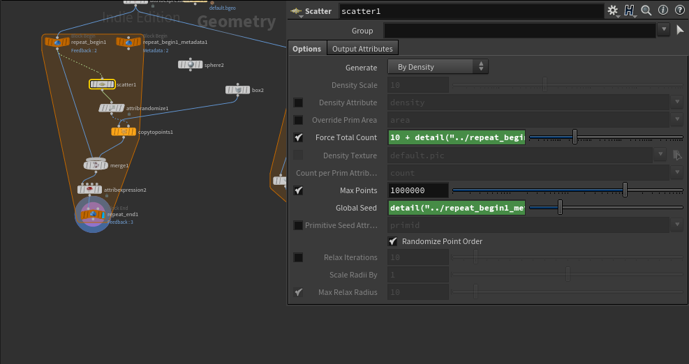Select the copytopoints1 node

(x=123, y=131)
